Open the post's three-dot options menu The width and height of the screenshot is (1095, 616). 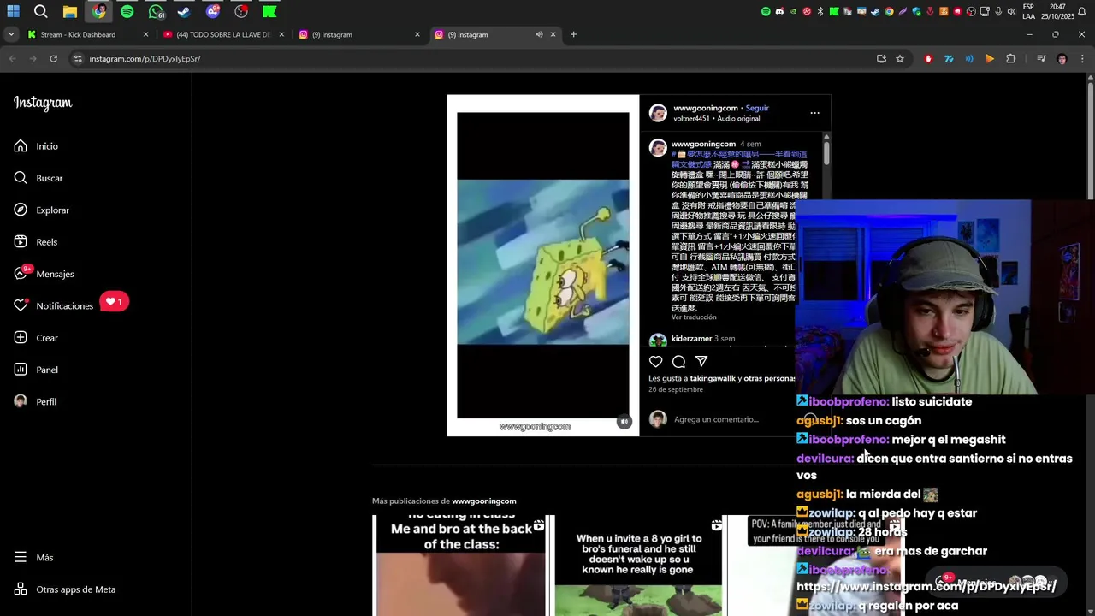(x=814, y=113)
